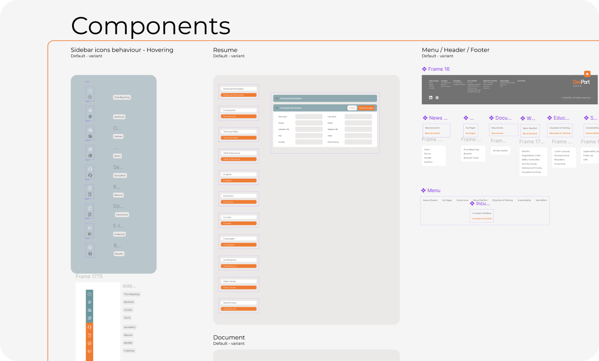Image resolution: width=599 pixels, height=361 pixels.
Task: Click the First name input field
Action: tap(308, 116)
